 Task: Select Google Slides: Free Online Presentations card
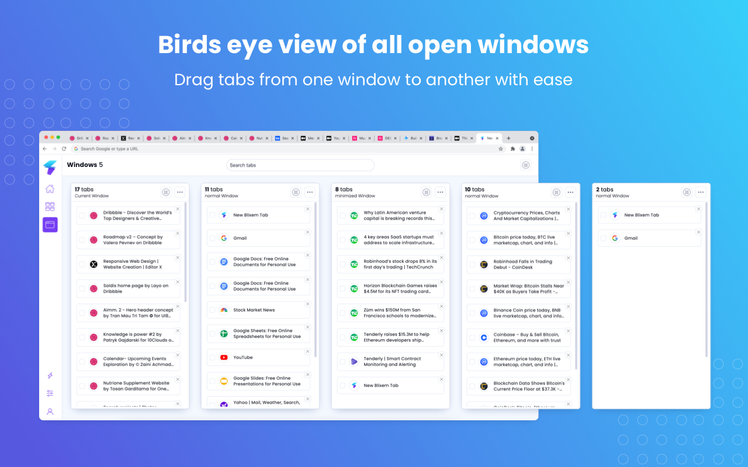(x=258, y=381)
